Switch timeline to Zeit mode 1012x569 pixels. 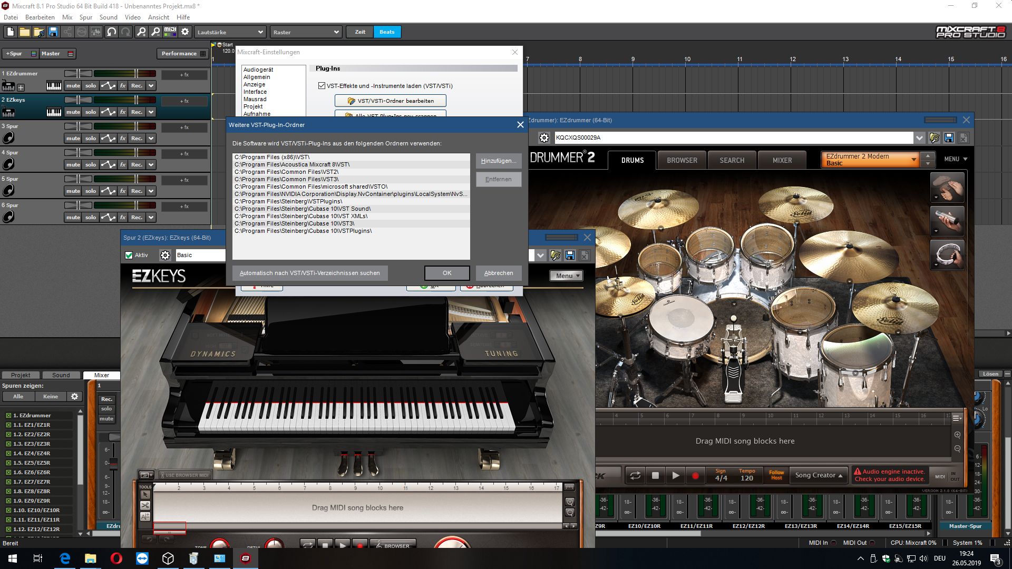click(360, 32)
